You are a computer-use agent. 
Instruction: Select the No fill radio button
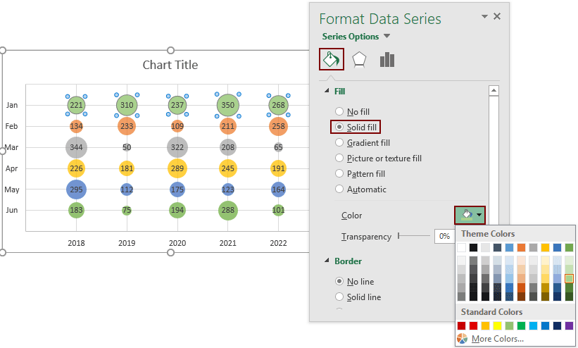(x=339, y=111)
